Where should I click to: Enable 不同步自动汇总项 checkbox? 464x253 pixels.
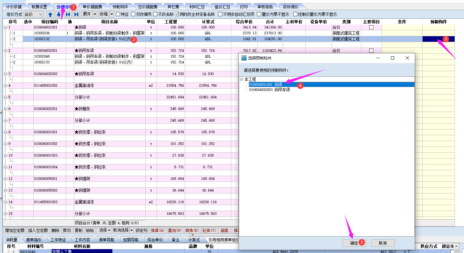pos(220,14)
